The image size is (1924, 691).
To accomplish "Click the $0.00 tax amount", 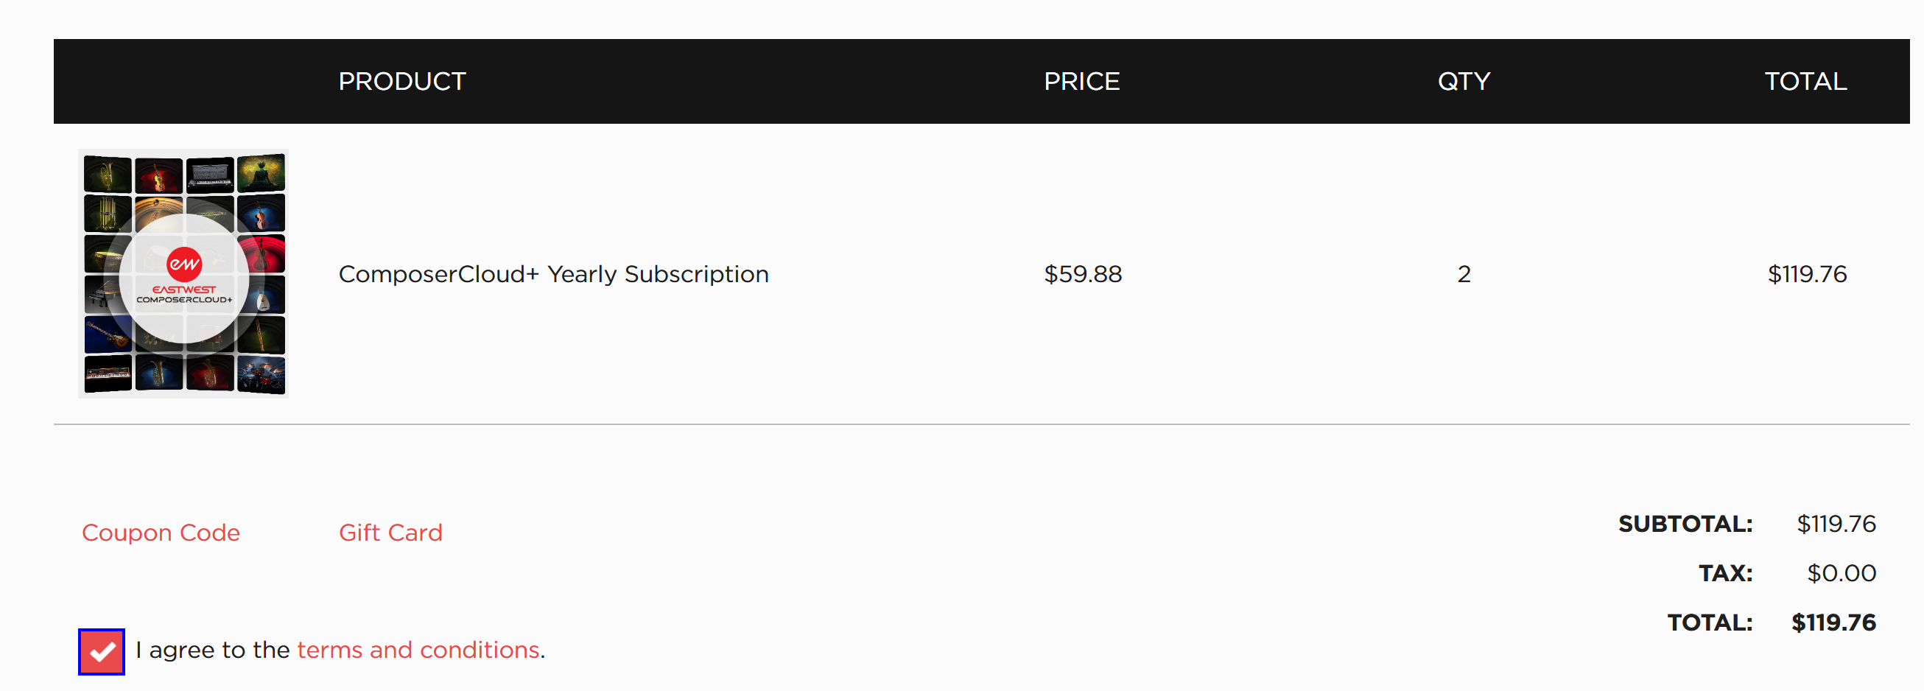I will pyautogui.click(x=1840, y=573).
